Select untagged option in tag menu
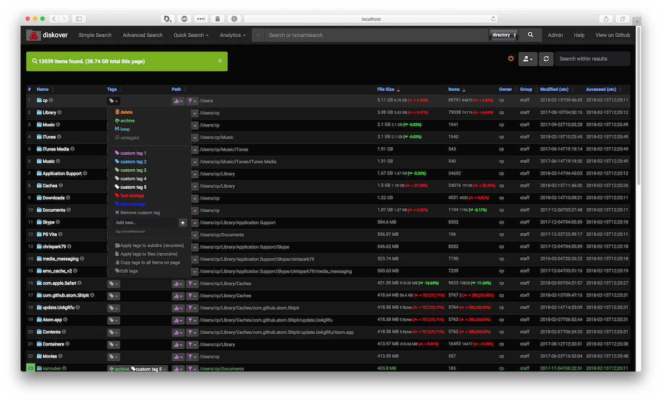The image size is (662, 401). pos(127,138)
